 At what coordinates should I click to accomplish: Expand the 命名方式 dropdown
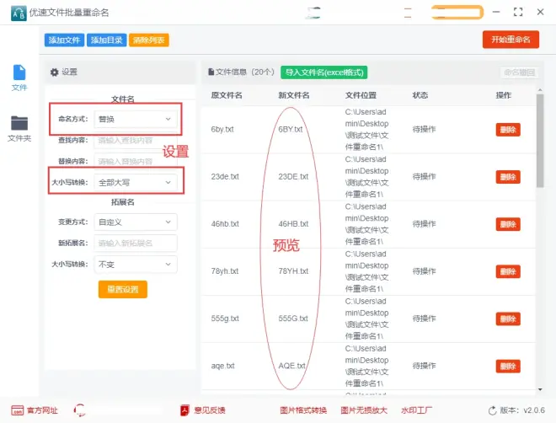coord(136,120)
